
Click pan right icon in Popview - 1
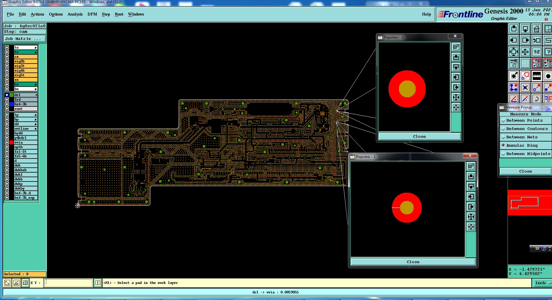pos(471,207)
